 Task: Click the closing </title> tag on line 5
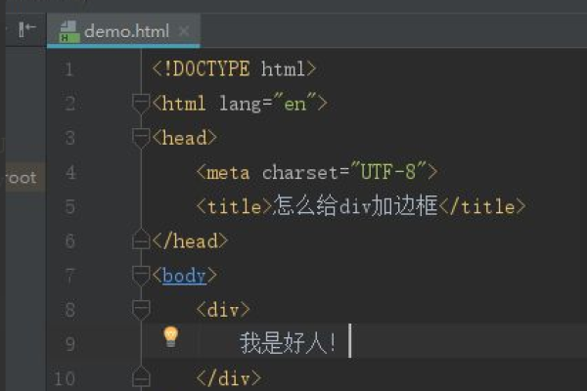(x=482, y=206)
